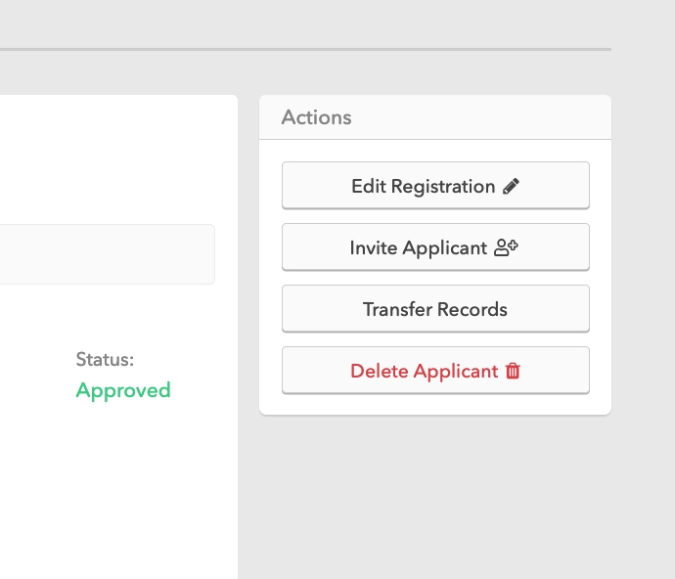Click the word Registration on the edit button
The height and width of the screenshot is (579, 675).
pyautogui.click(x=443, y=187)
